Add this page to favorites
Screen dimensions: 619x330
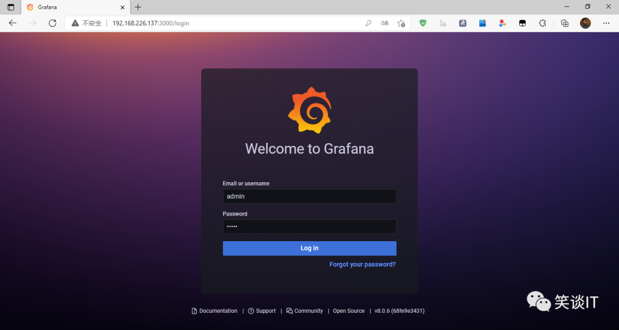[401, 23]
